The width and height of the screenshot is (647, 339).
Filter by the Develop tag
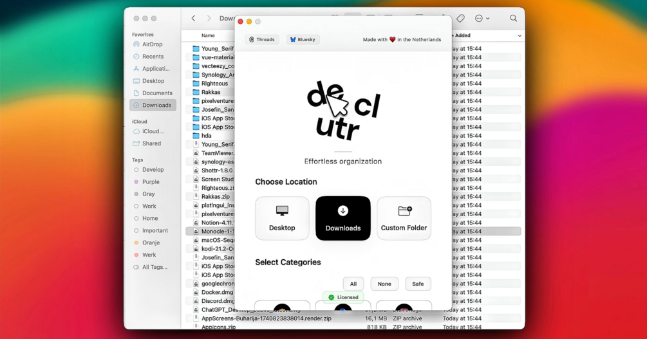point(153,170)
